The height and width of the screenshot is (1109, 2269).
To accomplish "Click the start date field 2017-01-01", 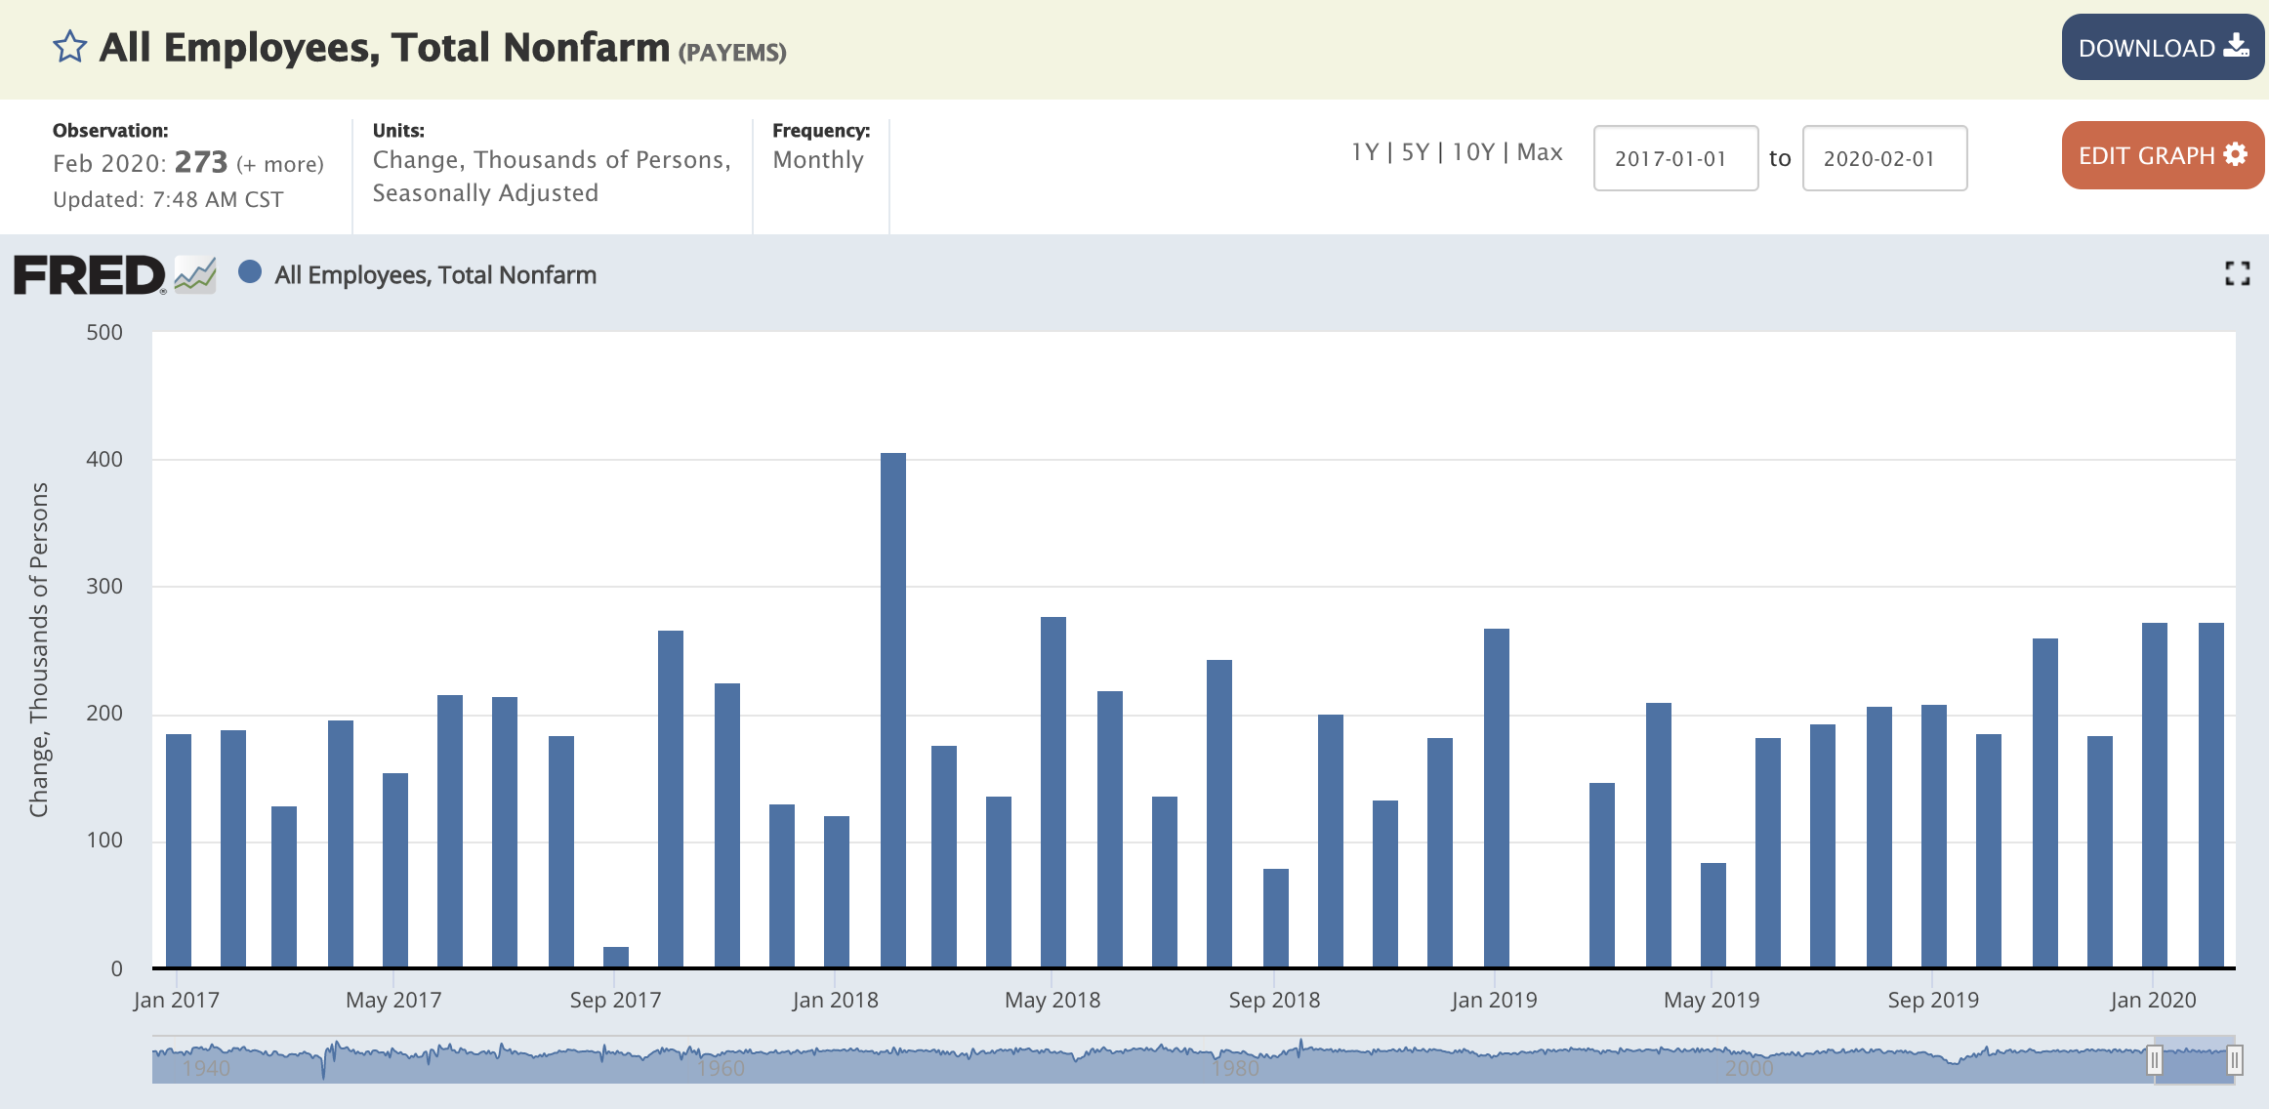I will pyautogui.click(x=1674, y=158).
